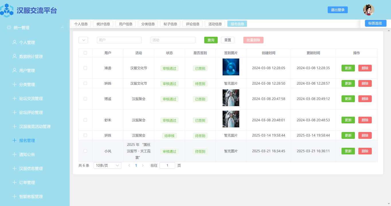The height and width of the screenshot is (206, 391).
Task: Click the plus icon beside 汉服展览活动管理
Action: [x=14, y=127]
